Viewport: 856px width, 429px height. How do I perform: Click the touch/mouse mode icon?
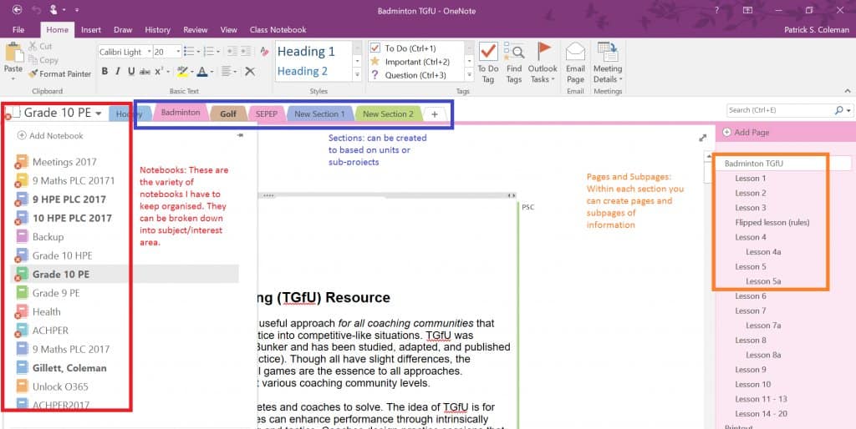point(53,10)
